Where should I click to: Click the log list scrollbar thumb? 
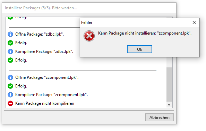click(169, 84)
